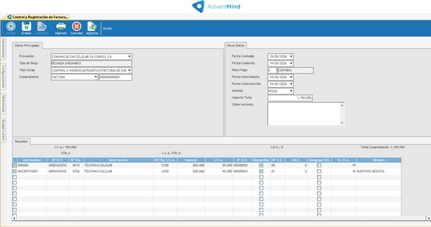Click the AdvertMind logo

216,6
